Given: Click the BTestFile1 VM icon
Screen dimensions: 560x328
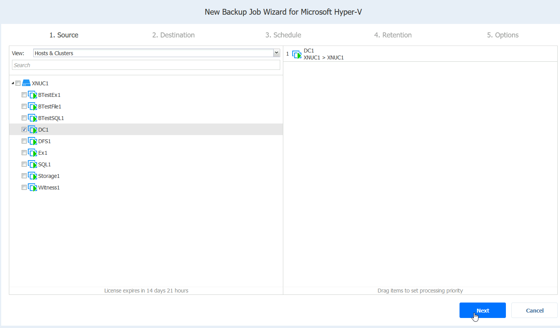Looking at the screenshot, I should click(32, 107).
